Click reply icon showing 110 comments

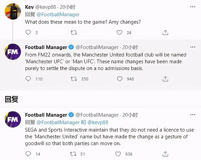click(28, 79)
